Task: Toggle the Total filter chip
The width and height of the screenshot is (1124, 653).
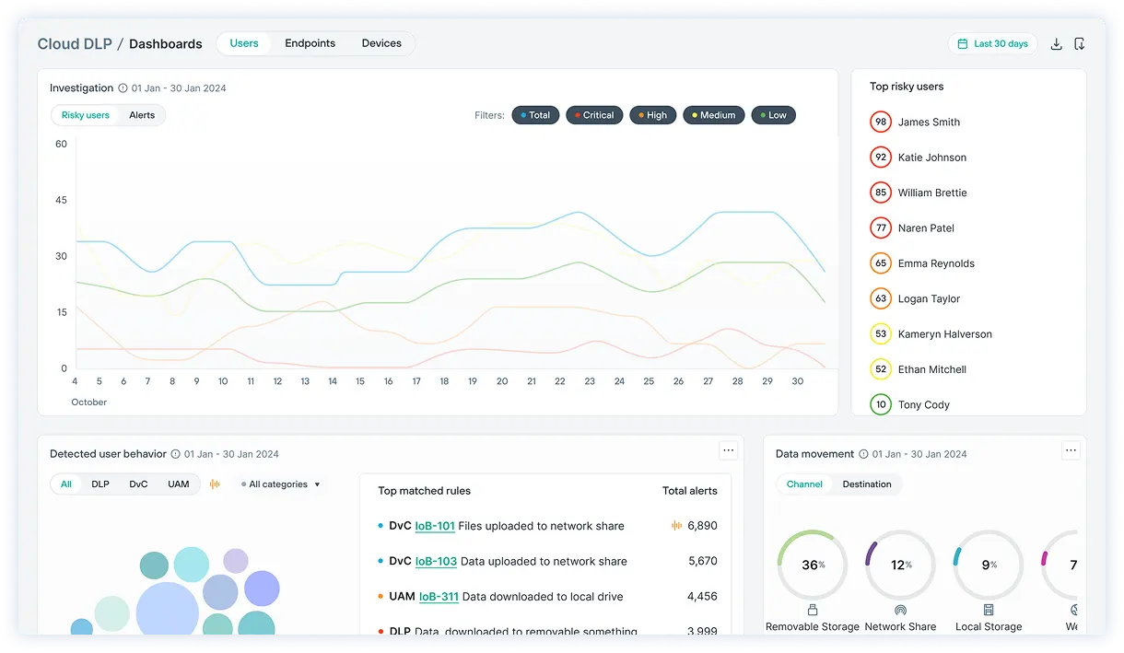Action: (x=535, y=115)
